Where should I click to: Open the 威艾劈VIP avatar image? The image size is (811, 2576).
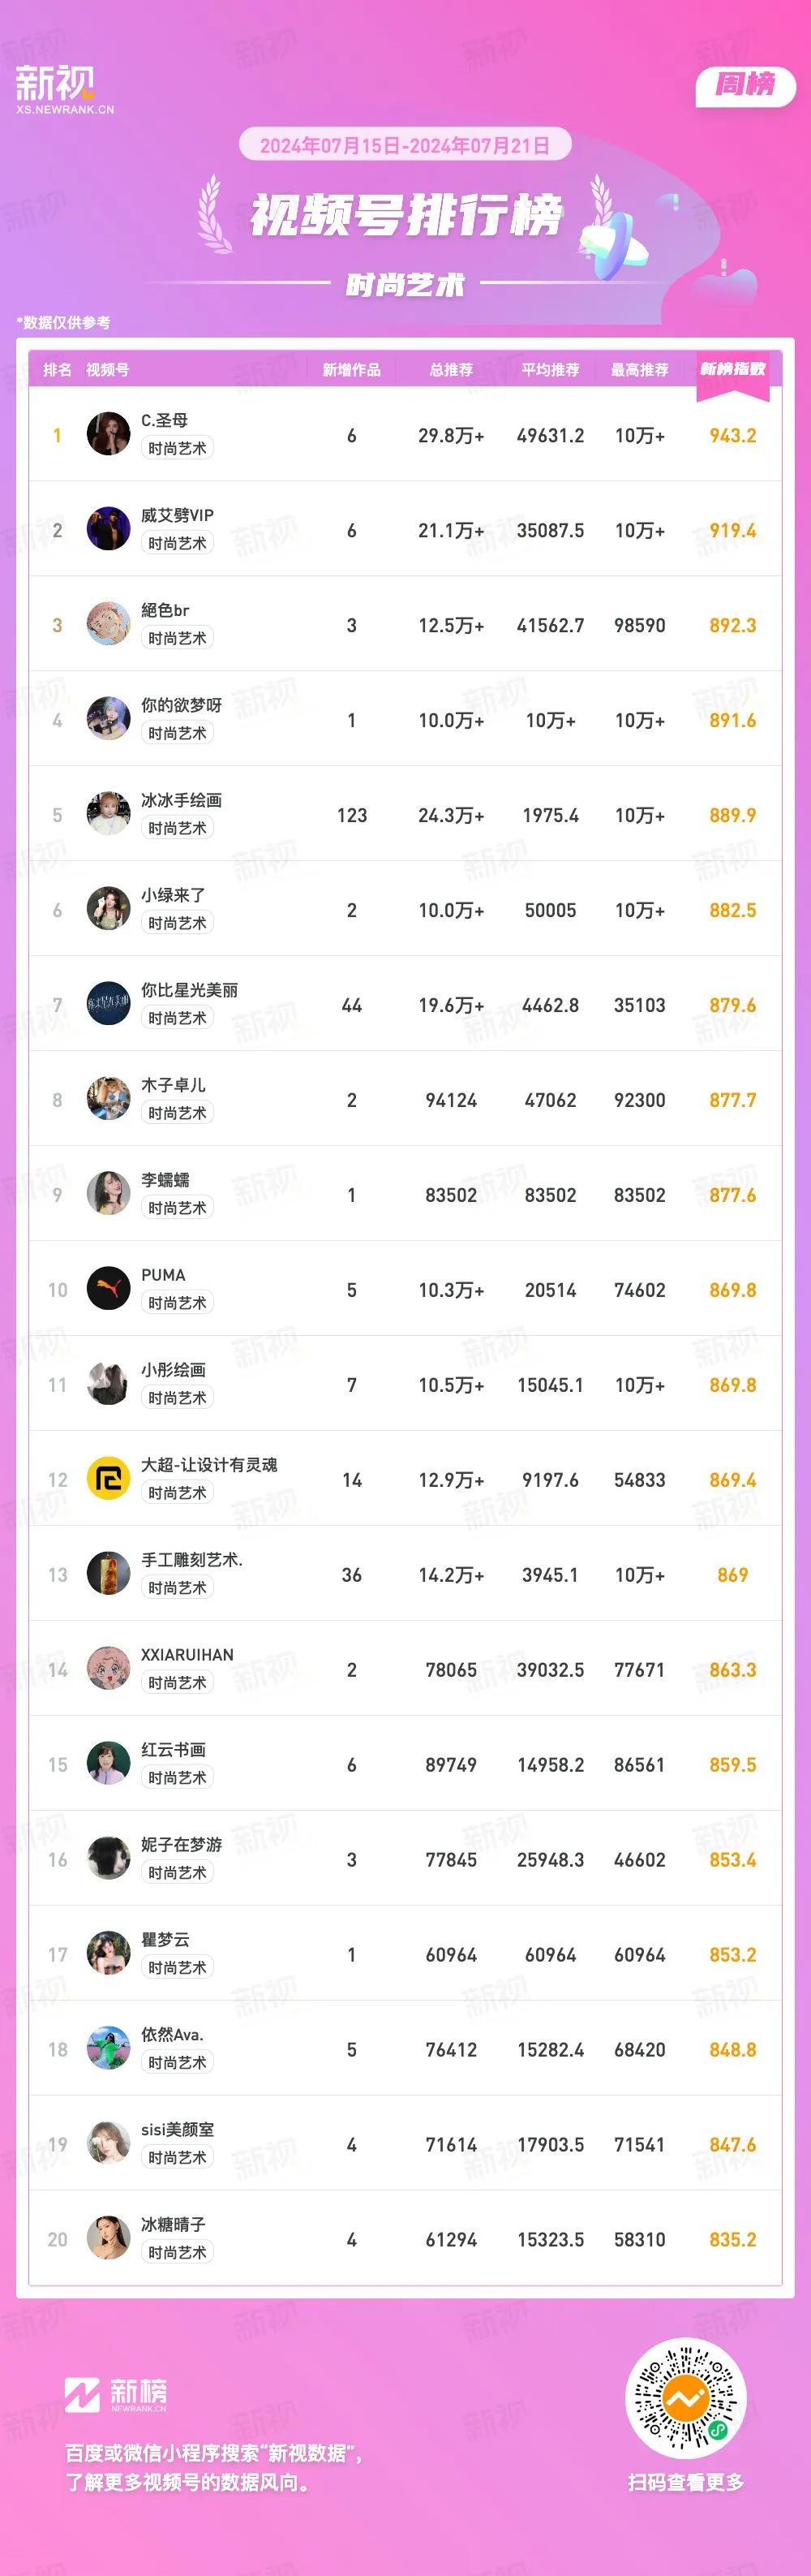(108, 529)
